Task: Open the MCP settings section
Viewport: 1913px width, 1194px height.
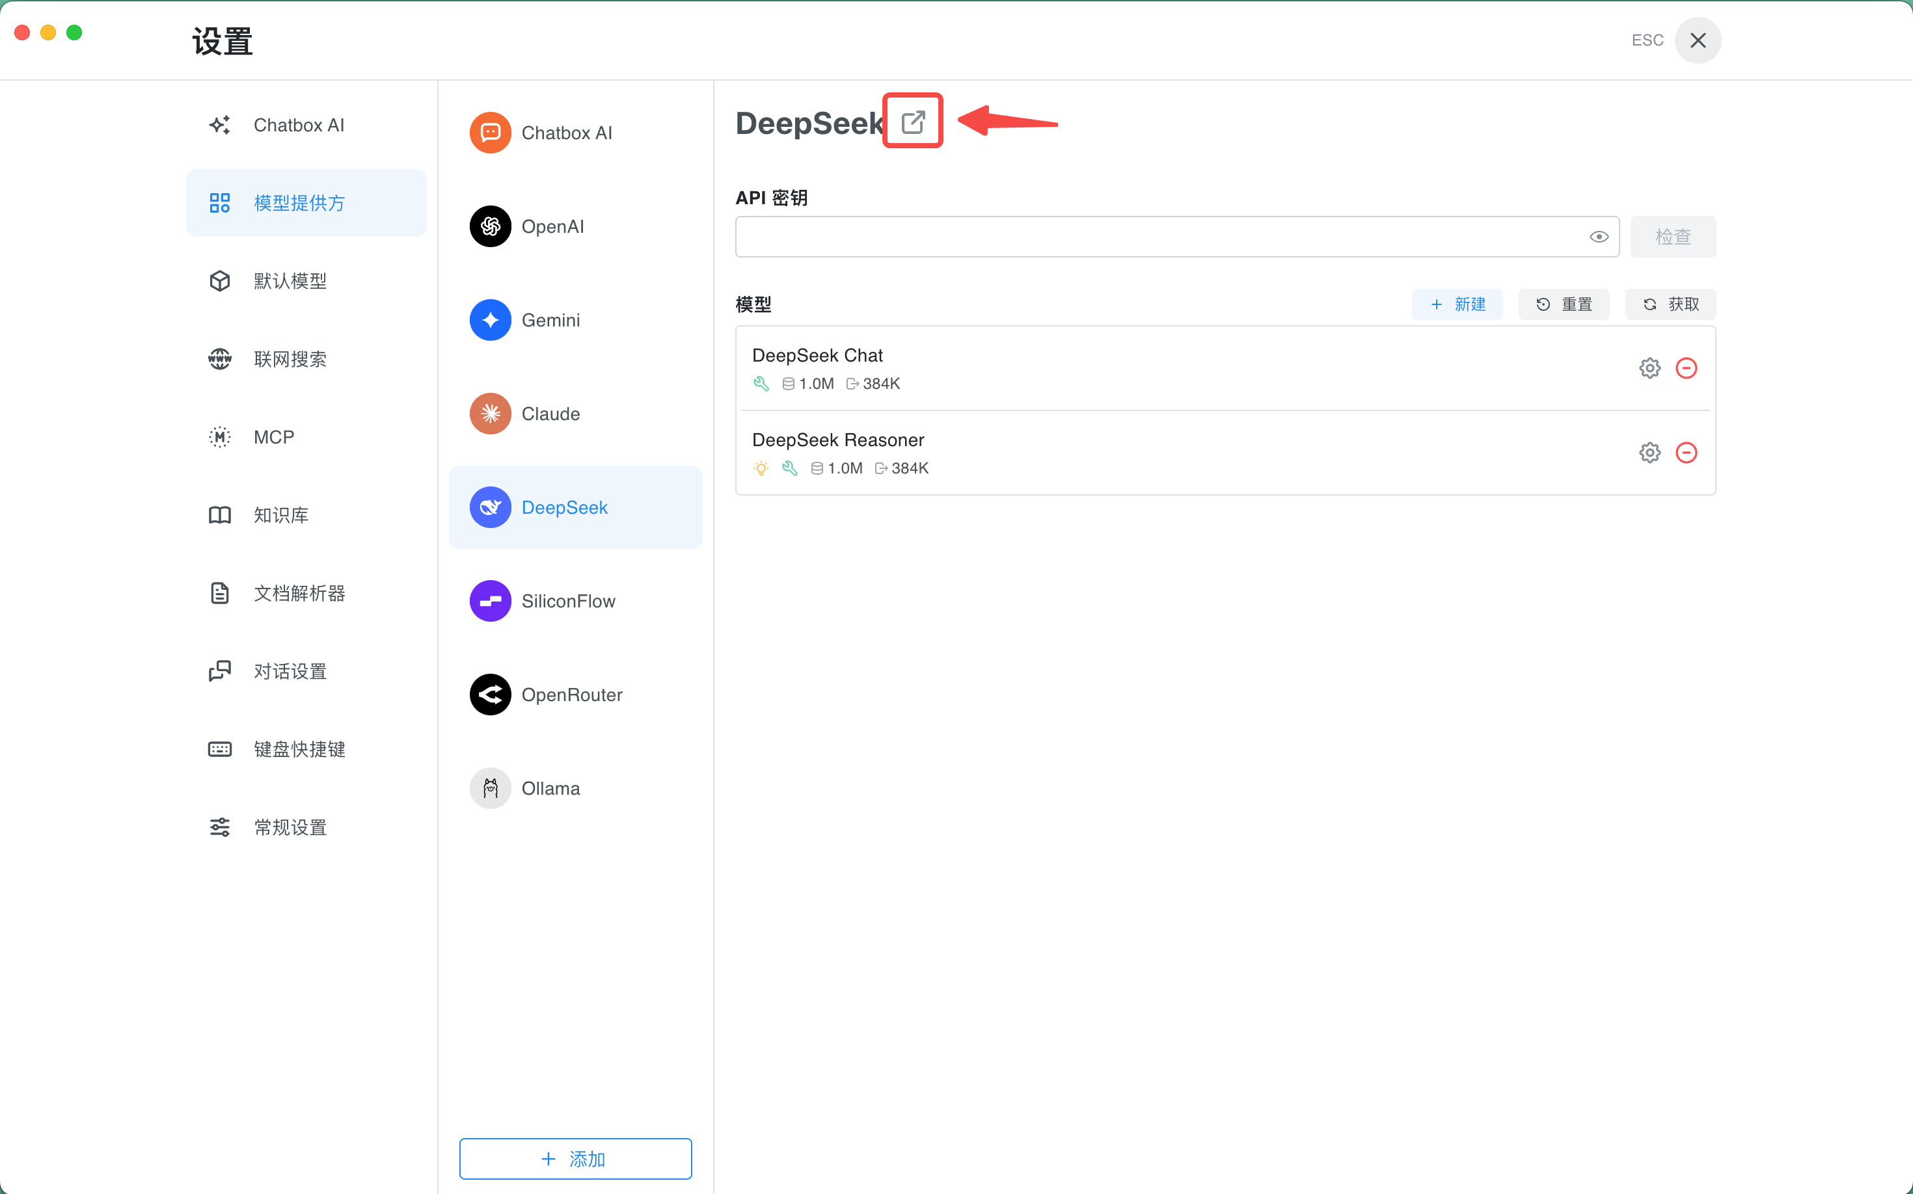Action: tap(306, 437)
